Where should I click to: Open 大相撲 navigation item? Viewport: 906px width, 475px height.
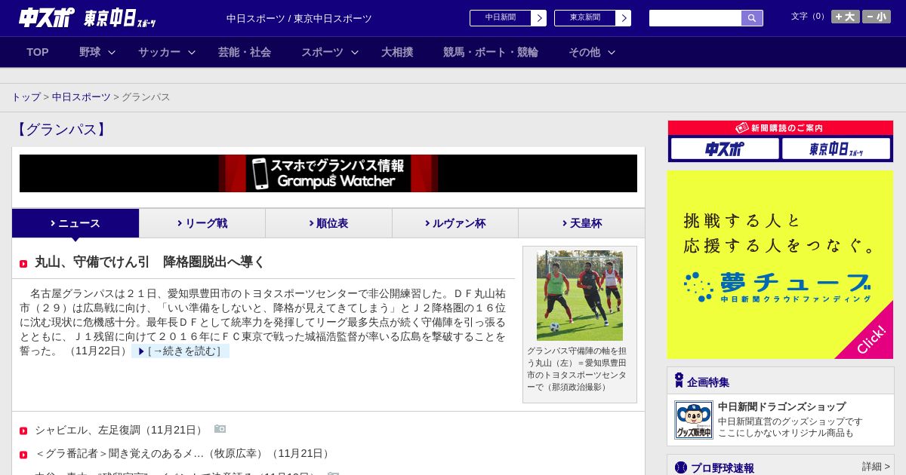397,52
